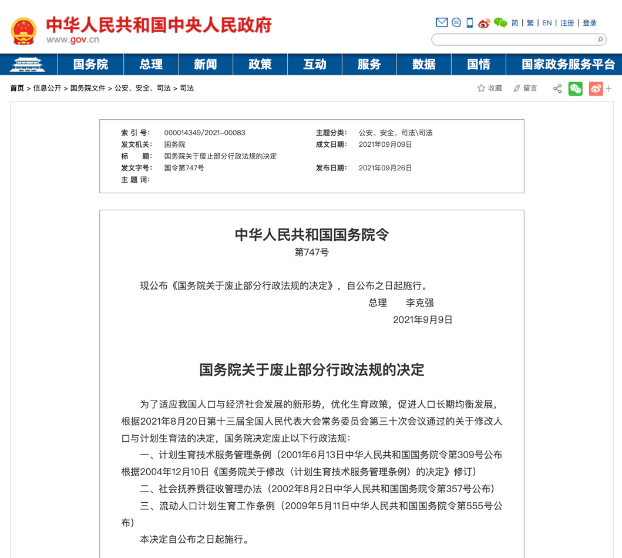This screenshot has width=622, height=558.
Task: Click the magnifier search icon
Action: tap(600, 39)
